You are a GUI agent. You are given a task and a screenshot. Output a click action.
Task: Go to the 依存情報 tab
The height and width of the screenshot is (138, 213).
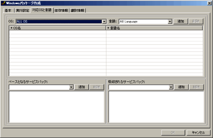61,11
